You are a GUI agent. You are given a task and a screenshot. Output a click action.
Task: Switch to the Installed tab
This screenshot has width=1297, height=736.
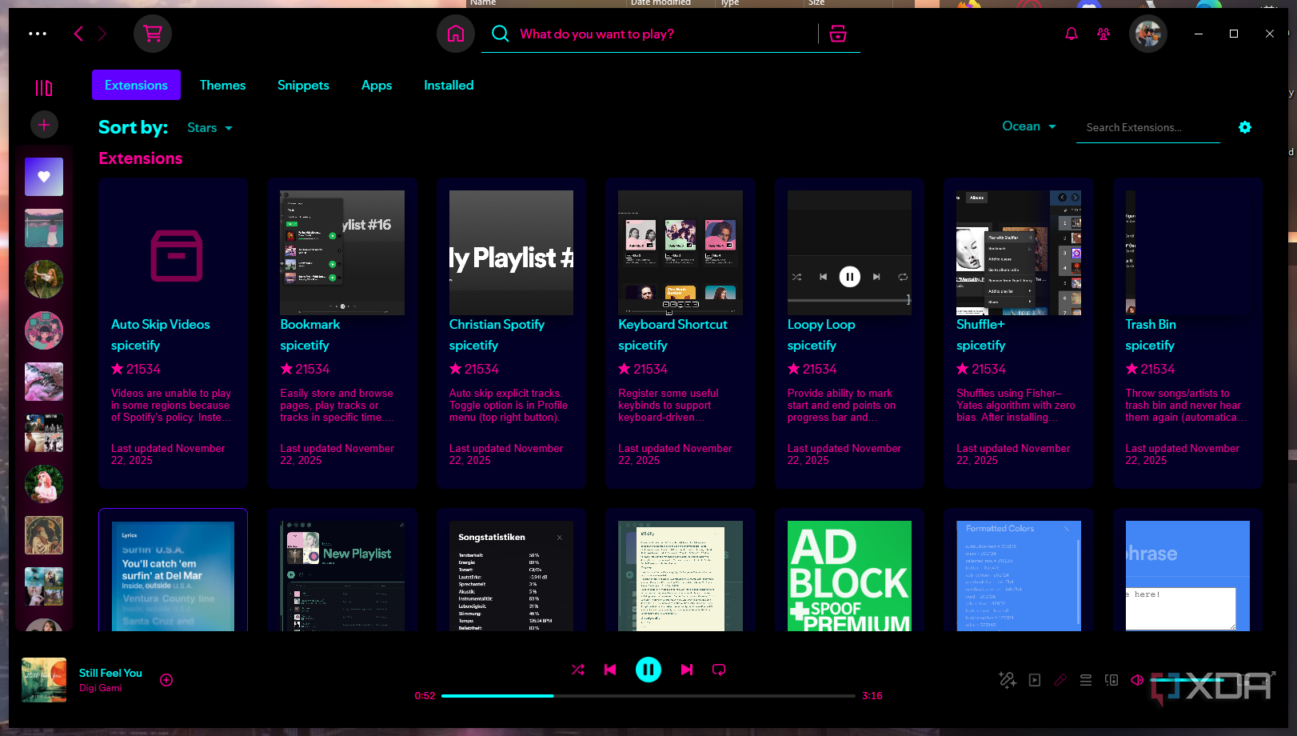449,85
